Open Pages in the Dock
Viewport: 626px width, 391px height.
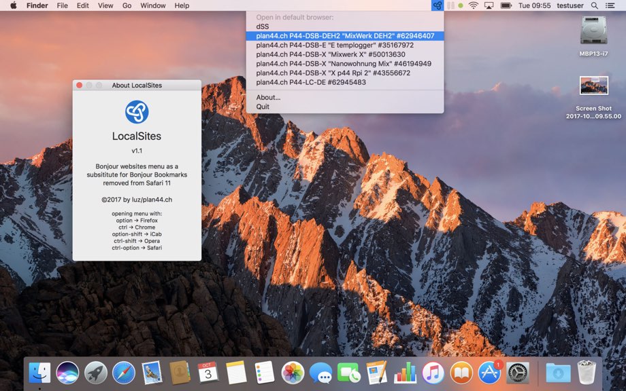tap(377, 373)
